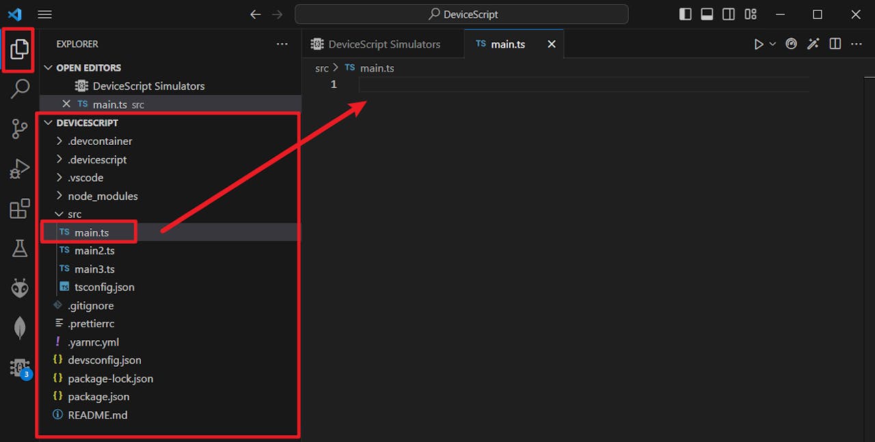
Task: Click the VS Code logo icon
Action: (14, 14)
